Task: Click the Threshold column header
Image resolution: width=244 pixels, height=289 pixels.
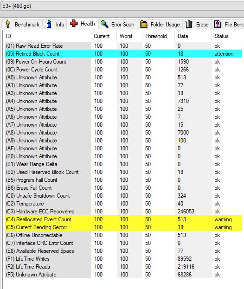Action: [x=158, y=36]
